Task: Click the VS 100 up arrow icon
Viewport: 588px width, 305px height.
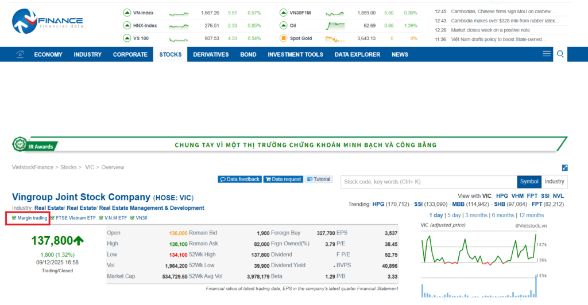Action: pos(127,38)
